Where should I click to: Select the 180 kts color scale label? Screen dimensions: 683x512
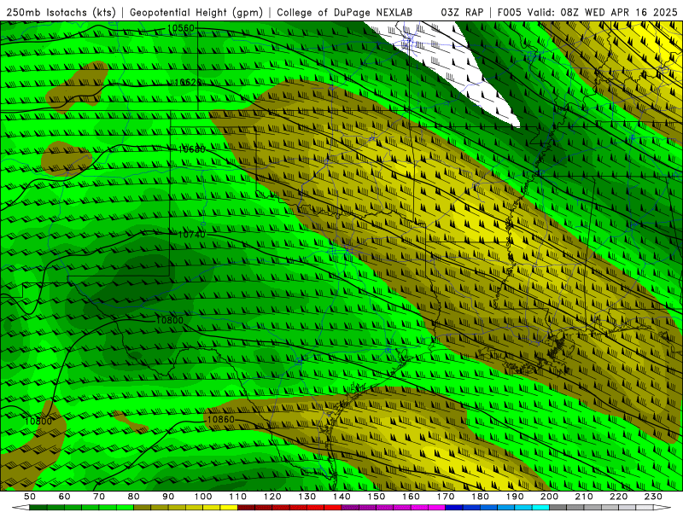(x=481, y=497)
